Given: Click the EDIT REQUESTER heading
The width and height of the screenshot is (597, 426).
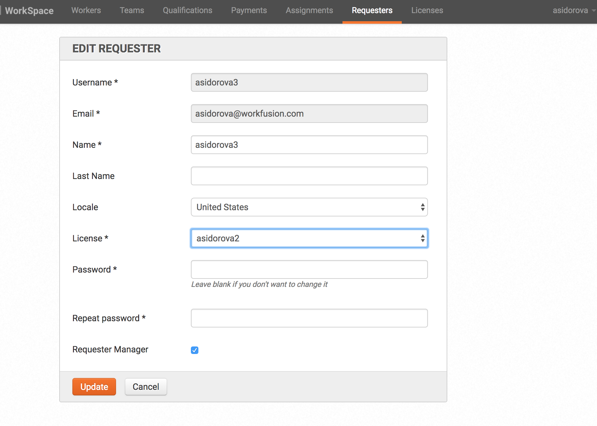Looking at the screenshot, I should click(x=117, y=49).
